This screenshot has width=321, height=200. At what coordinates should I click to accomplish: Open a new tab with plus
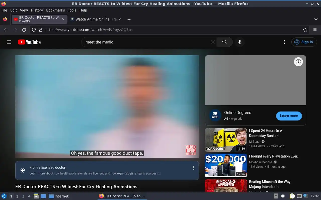click(x=129, y=19)
